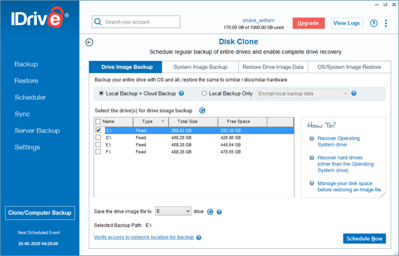Screen dimensions: 399x256
Task: Click Total Size column header
Action: pos(193,122)
